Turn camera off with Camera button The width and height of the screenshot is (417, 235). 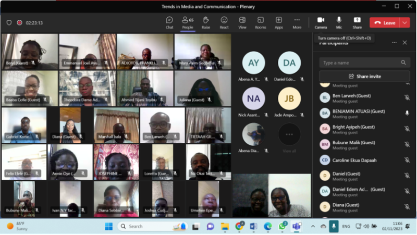point(321,22)
